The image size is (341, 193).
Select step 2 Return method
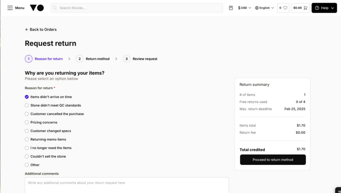93,59
